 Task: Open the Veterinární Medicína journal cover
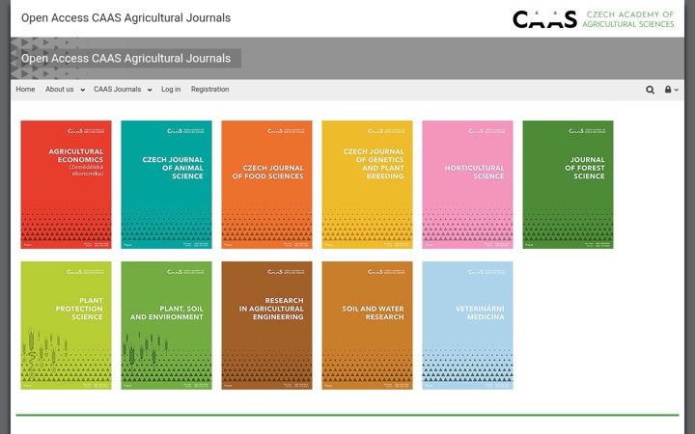[467, 326]
